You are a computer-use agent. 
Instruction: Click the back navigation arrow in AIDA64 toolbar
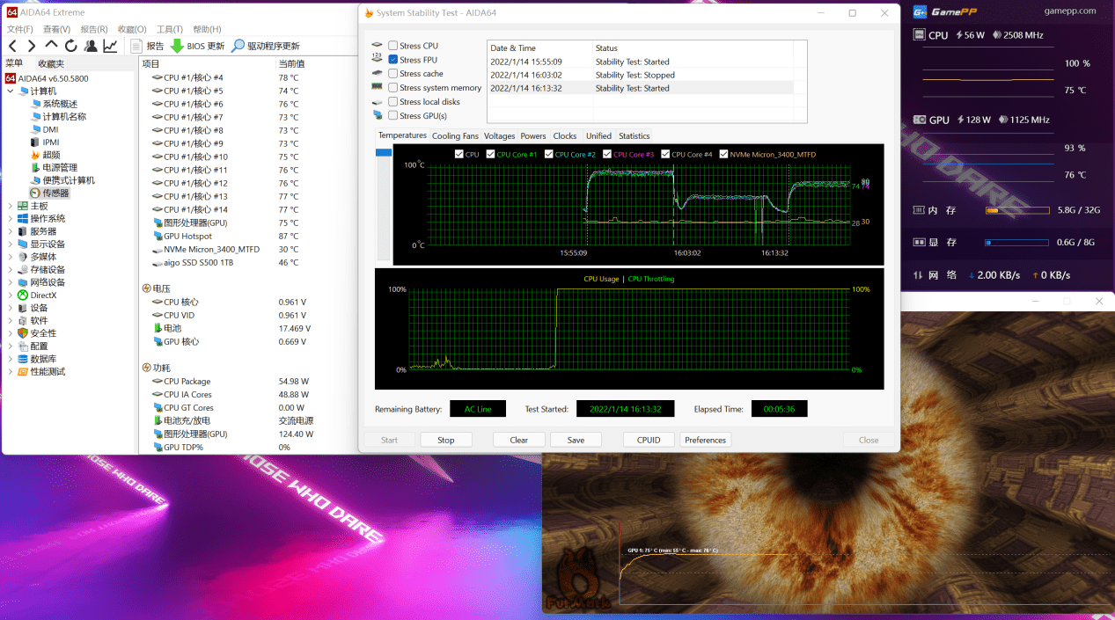(x=12, y=45)
